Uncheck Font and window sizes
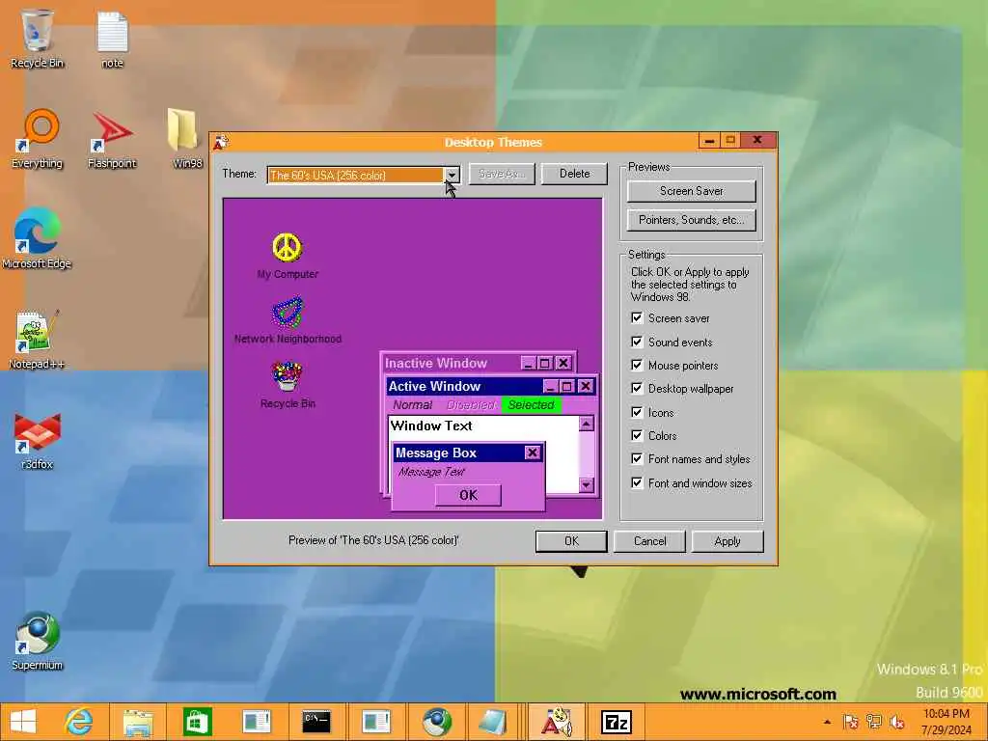Viewport: 988px width, 741px height. (x=637, y=482)
